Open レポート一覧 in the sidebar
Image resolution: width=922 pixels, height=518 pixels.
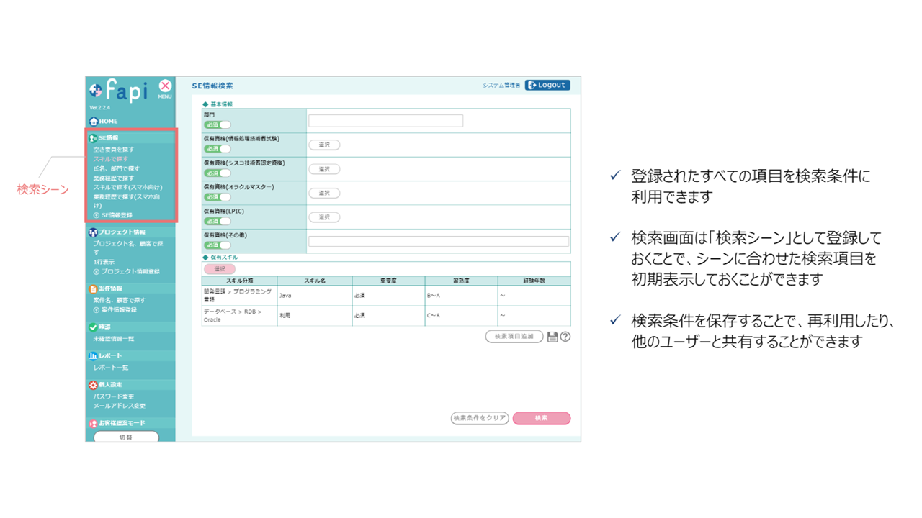(x=111, y=368)
